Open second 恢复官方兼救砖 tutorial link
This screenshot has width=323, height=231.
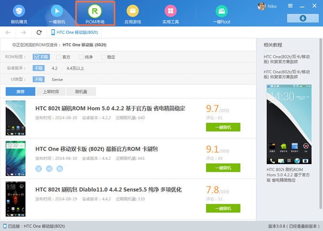click(x=287, y=74)
